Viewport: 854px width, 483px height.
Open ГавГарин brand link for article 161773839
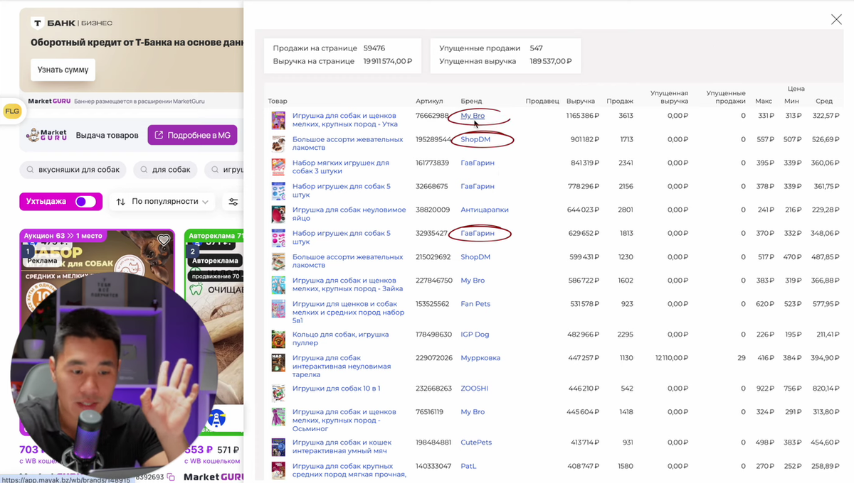pos(478,163)
